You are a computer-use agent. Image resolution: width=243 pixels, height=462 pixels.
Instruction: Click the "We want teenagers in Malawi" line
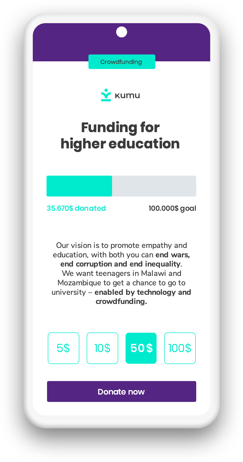pyautogui.click(x=121, y=273)
